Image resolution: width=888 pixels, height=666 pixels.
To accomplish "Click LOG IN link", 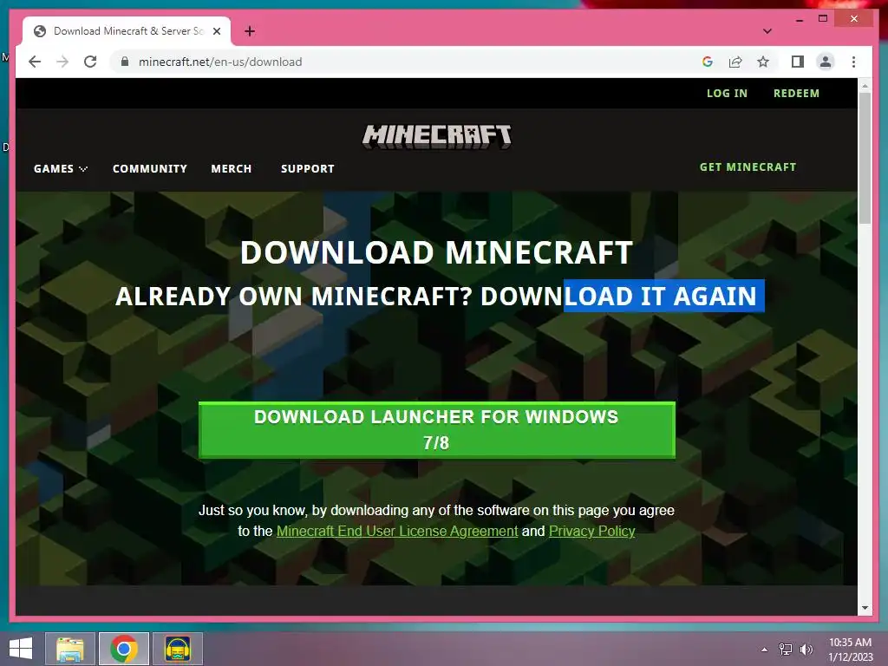I will click(x=727, y=94).
